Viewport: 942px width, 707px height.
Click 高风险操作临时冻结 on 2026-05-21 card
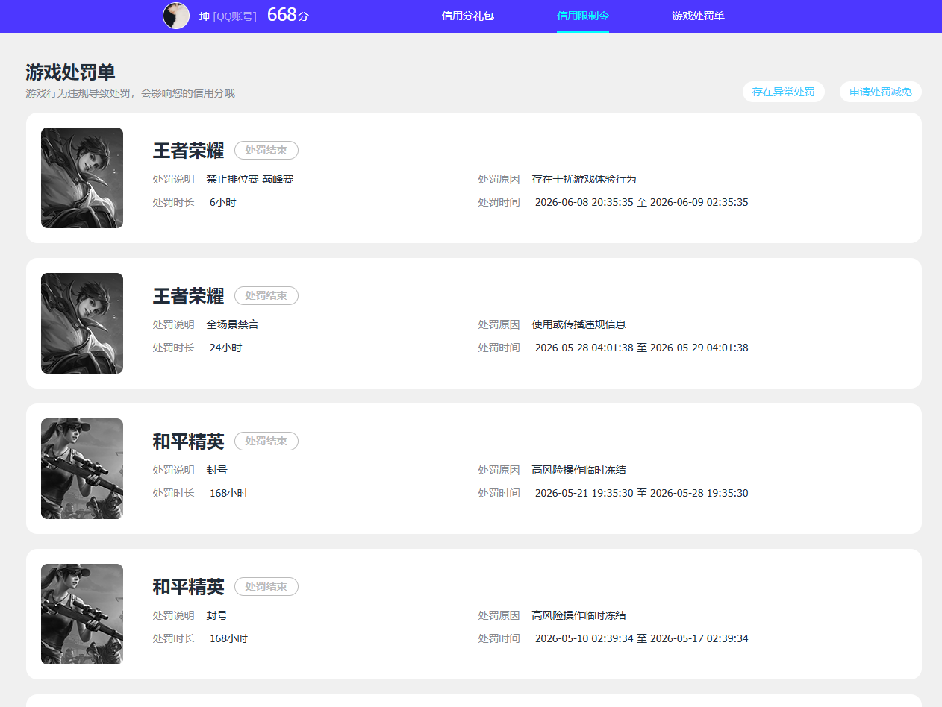coord(578,470)
